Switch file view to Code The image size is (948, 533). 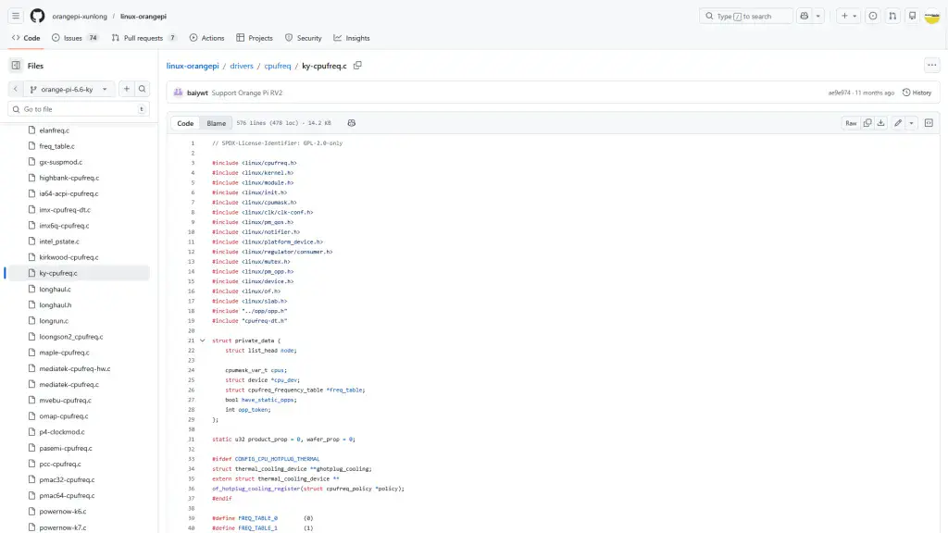185,123
